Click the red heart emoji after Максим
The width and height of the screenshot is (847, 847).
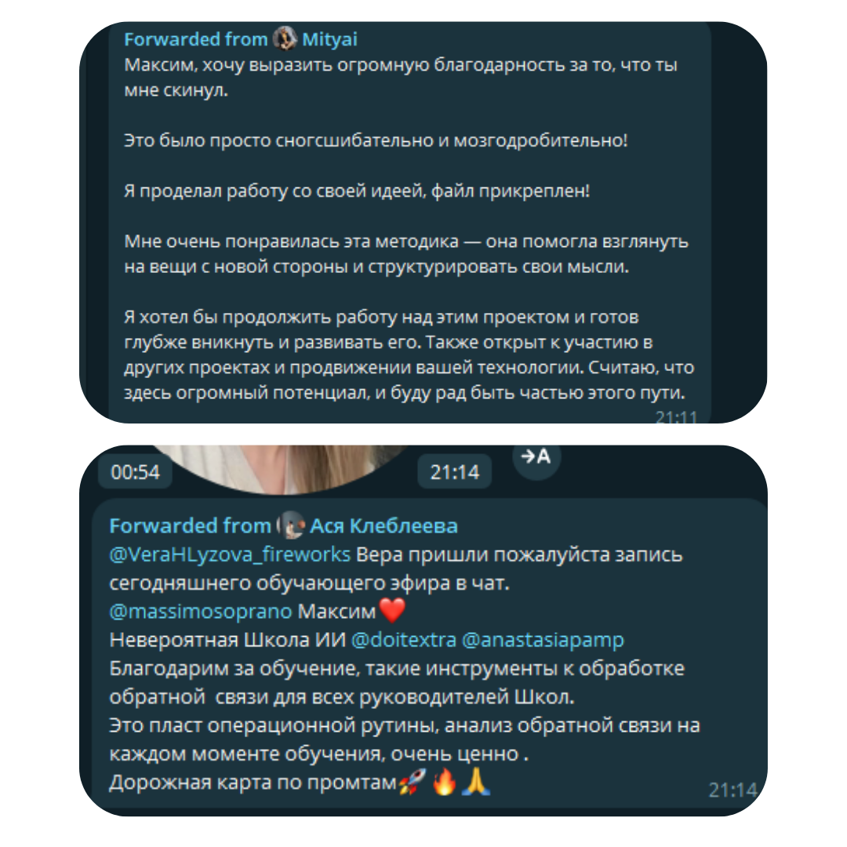392,611
